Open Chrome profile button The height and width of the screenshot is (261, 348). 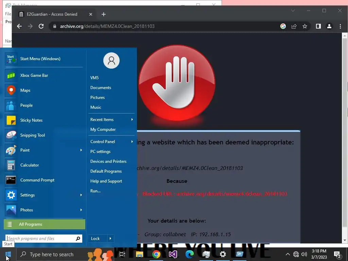pyautogui.click(x=329, y=26)
